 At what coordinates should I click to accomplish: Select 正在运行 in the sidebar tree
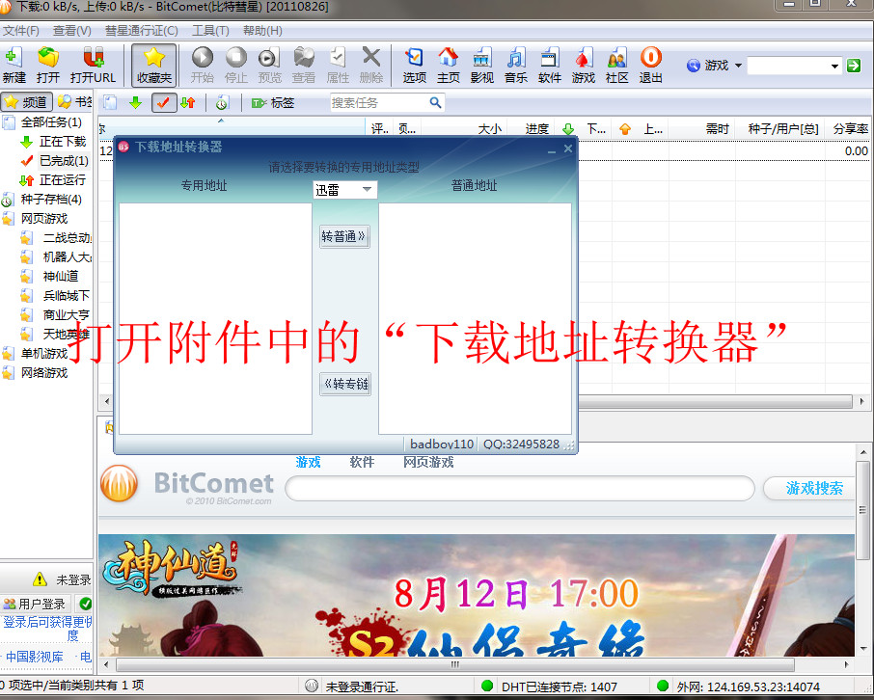point(63,180)
